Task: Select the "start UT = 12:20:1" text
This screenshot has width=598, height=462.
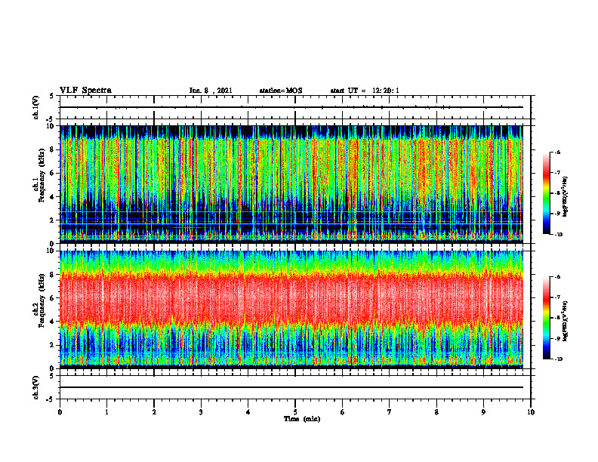Action: coord(365,91)
